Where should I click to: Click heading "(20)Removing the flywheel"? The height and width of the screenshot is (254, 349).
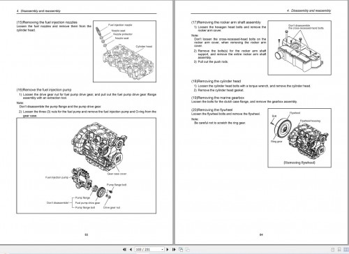pos(211,110)
